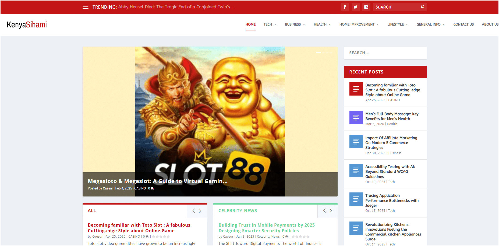
Task: Click post icon beside Affiliate Marketing article
Action: click(x=356, y=142)
